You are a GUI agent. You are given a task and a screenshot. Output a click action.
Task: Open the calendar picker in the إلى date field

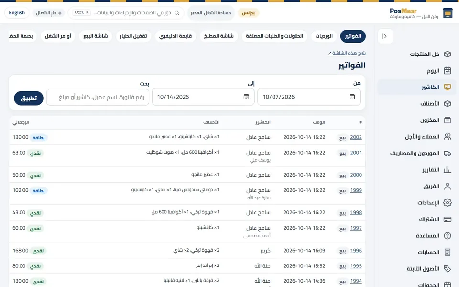246,97
